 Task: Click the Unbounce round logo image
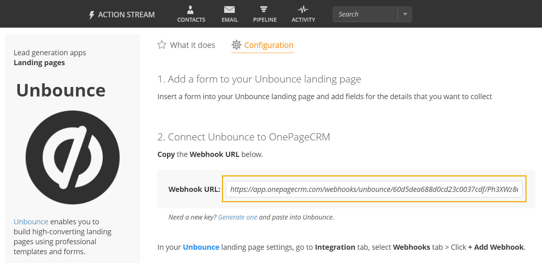pyautogui.click(x=73, y=157)
